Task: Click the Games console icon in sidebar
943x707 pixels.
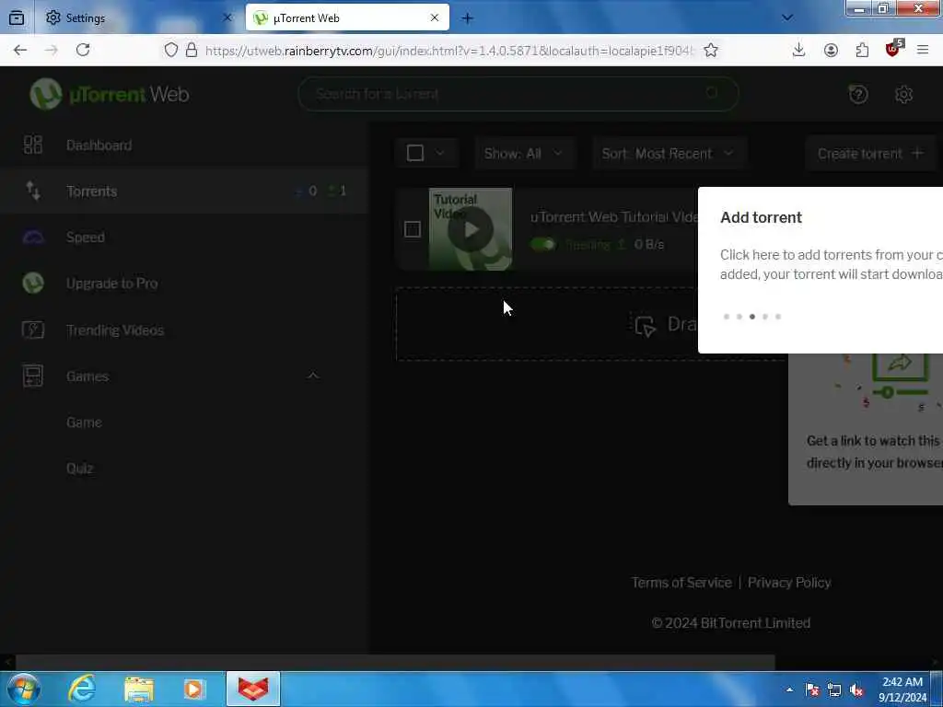Action: point(32,376)
